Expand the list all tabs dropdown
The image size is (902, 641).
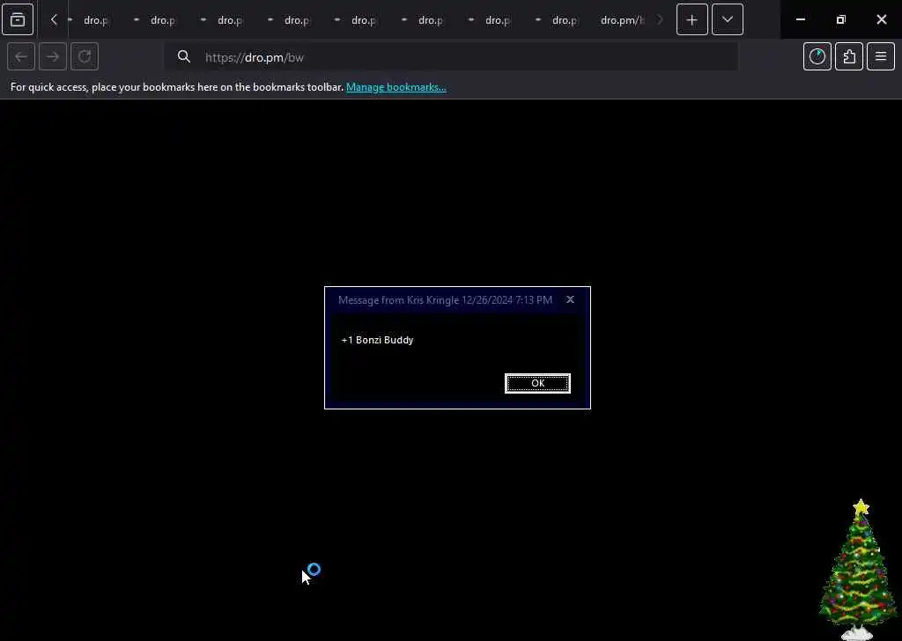pyautogui.click(x=727, y=19)
